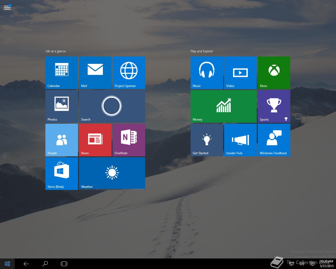Viewport: 336px width, 269px height.
Task: Open taskbar search magnifier
Action: click(x=45, y=264)
